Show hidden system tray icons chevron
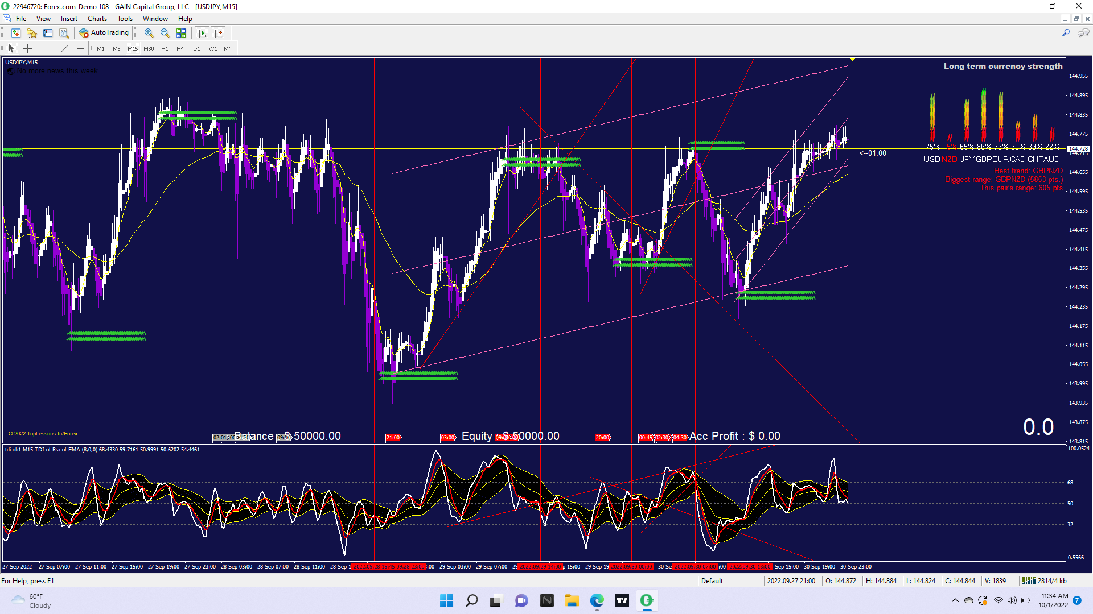This screenshot has height=614, width=1093. point(955,600)
